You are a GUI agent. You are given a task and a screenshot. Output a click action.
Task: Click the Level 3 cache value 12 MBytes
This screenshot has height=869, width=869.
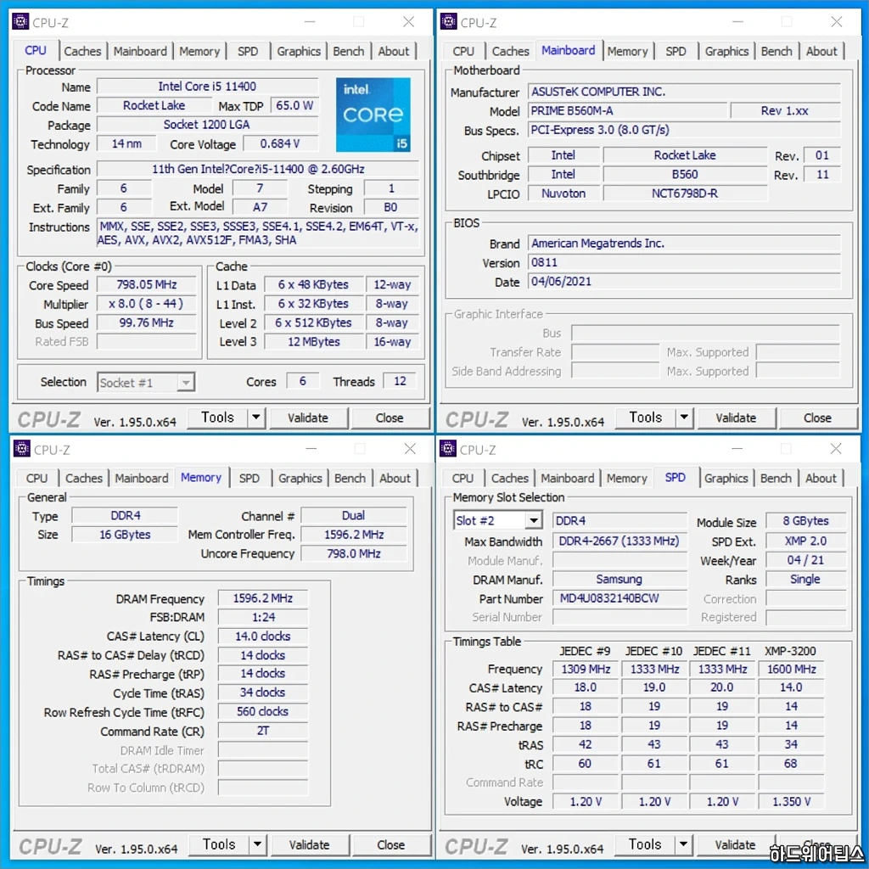pyautogui.click(x=314, y=342)
